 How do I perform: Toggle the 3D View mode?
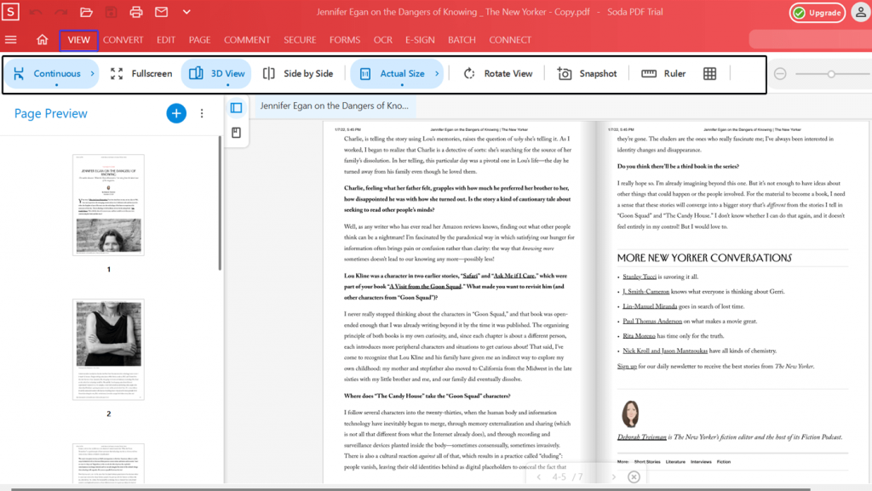click(x=217, y=73)
